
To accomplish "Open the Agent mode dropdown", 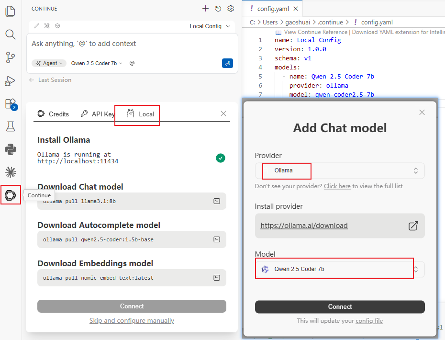I will [x=49, y=63].
